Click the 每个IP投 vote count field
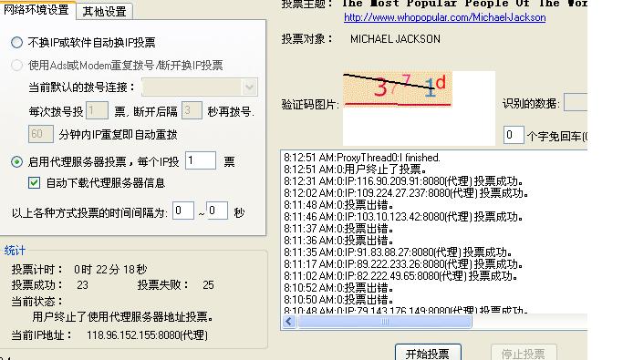Image resolution: width=623 pixels, height=360 pixels. click(x=201, y=160)
